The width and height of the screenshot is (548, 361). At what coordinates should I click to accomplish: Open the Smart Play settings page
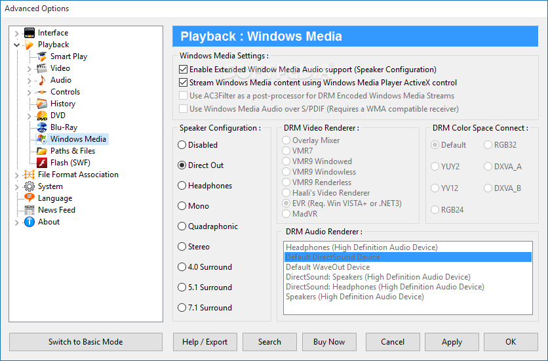click(x=69, y=56)
